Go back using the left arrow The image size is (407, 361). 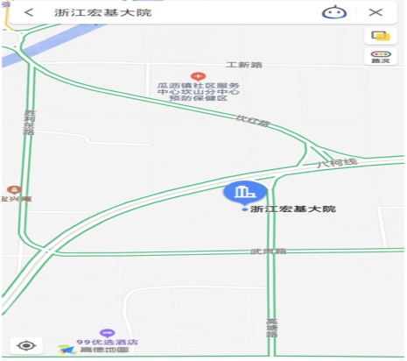click(29, 12)
